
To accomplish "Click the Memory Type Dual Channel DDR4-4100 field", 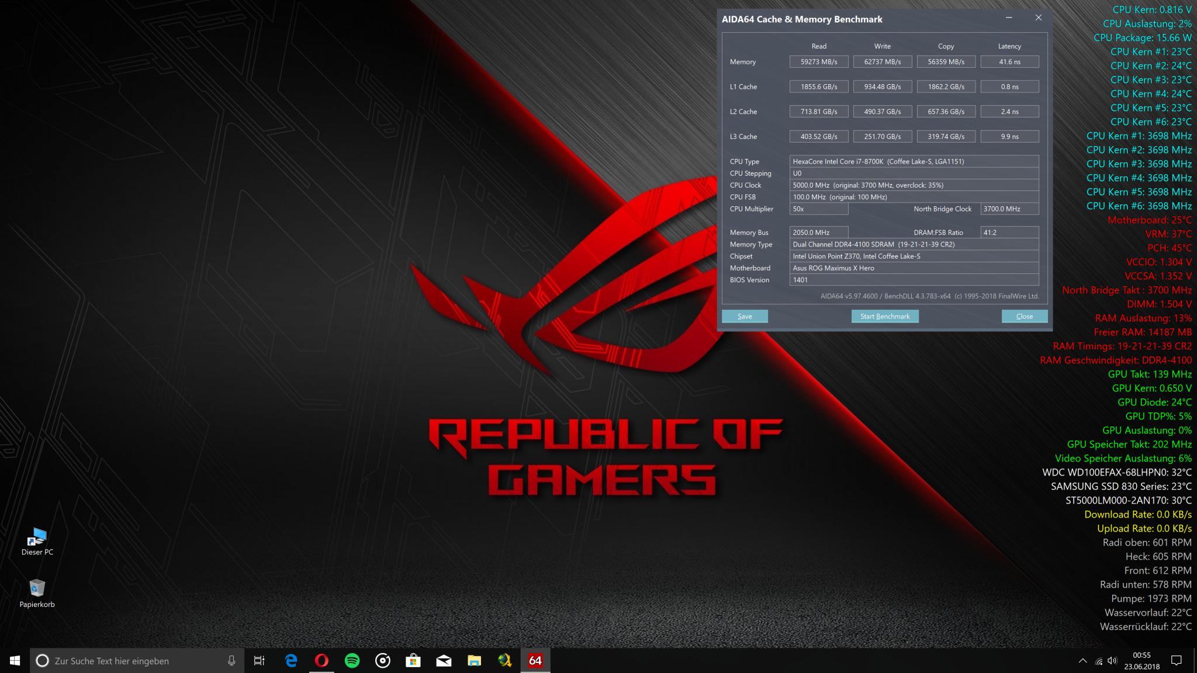I will pos(914,244).
